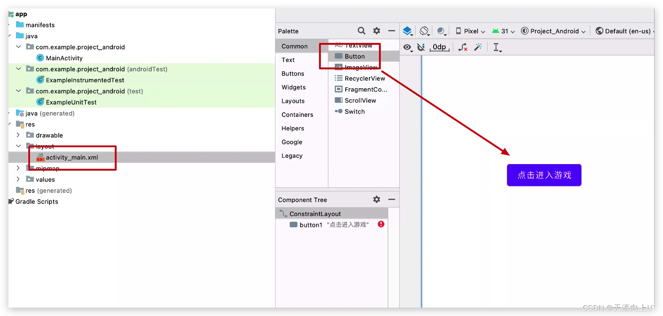Viewport: 663px width, 316px height.
Task: Open Default (en-us) locale dropdown
Action: click(625, 31)
